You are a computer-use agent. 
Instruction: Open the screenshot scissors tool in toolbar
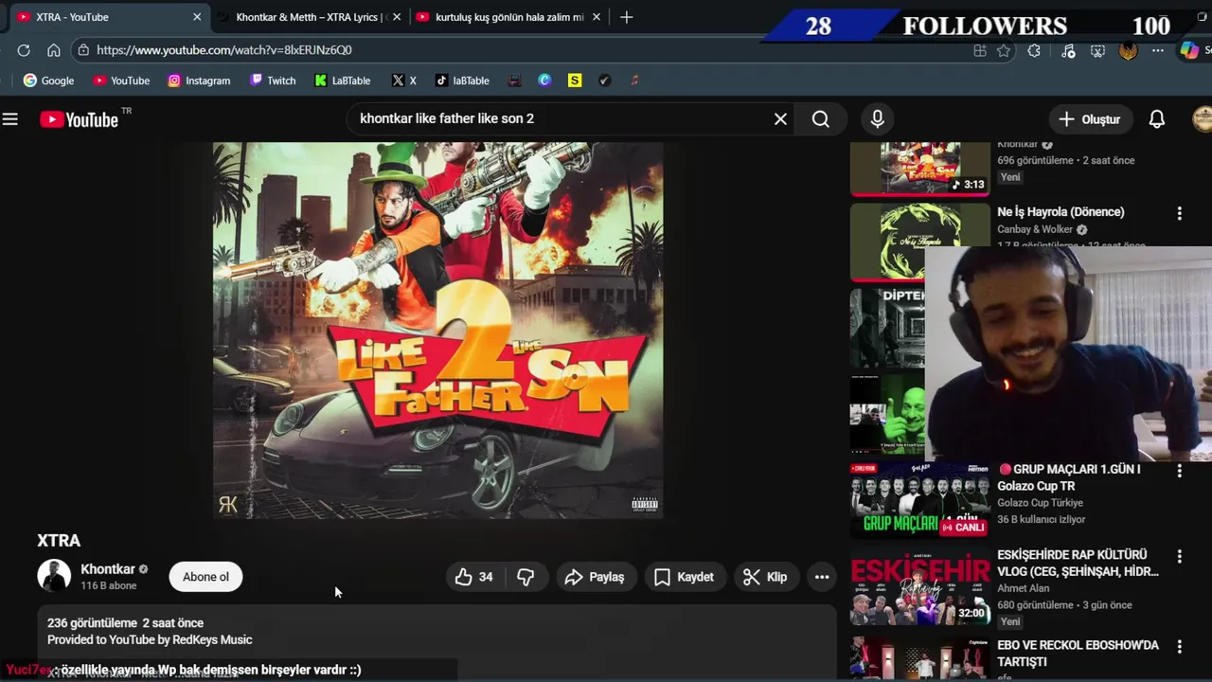coord(1098,51)
